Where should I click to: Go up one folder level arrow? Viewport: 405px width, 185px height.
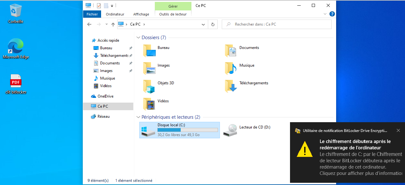click(113, 24)
